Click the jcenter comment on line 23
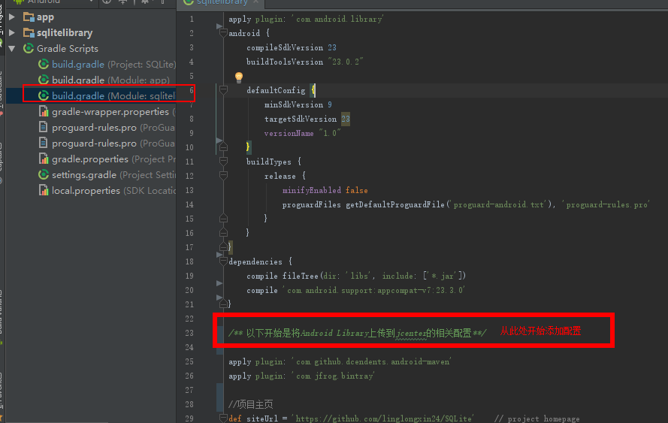The height and width of the screenshot is (423, 668). pos(357,333)
